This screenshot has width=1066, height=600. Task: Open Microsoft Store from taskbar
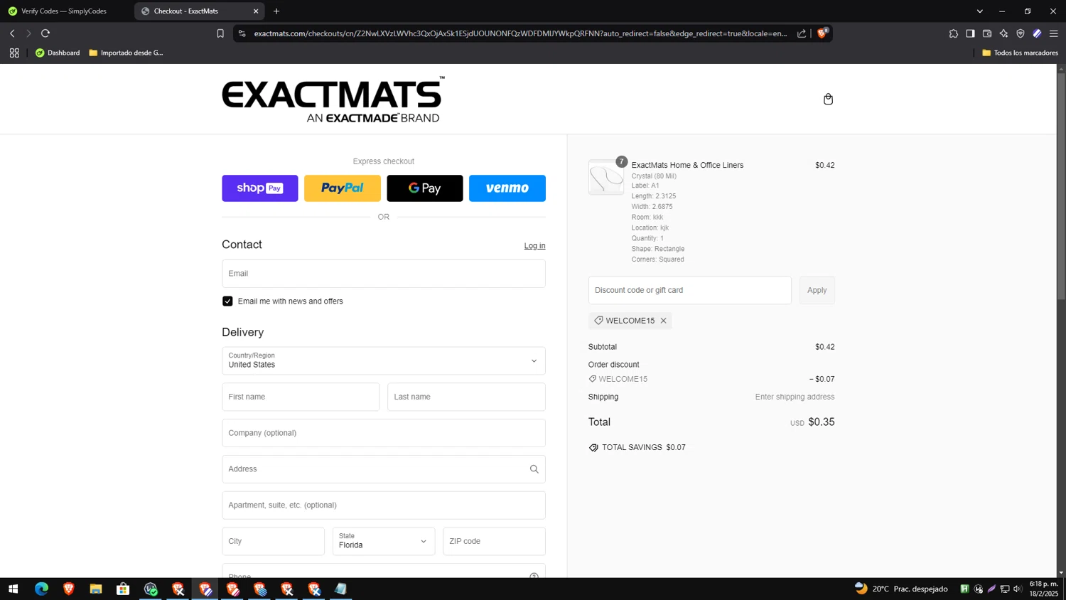click(x=123, y=589)
